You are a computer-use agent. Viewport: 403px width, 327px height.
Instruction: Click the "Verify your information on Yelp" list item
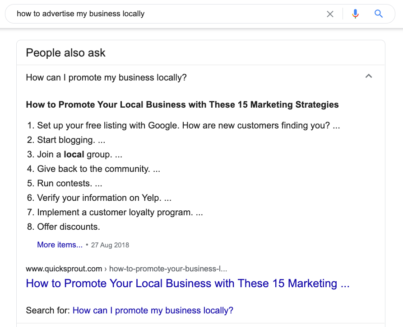point(104,198)
